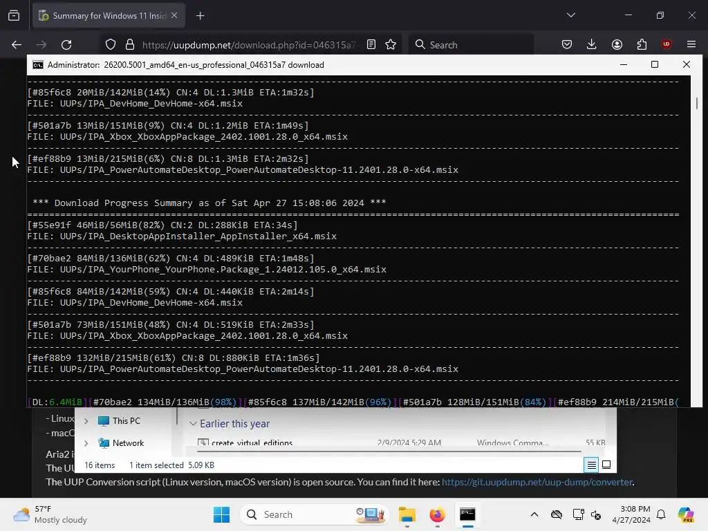Open Firefox account icon
The height and width of the screenshot is (531, 708).
click(x=617, y=45)
